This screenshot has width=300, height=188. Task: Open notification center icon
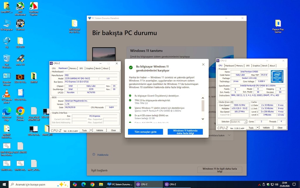(294, 184)
